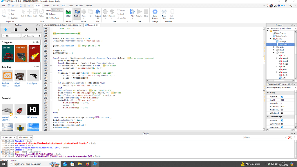Open Game Settings gear
297x167 pixels.
[155, 14]
